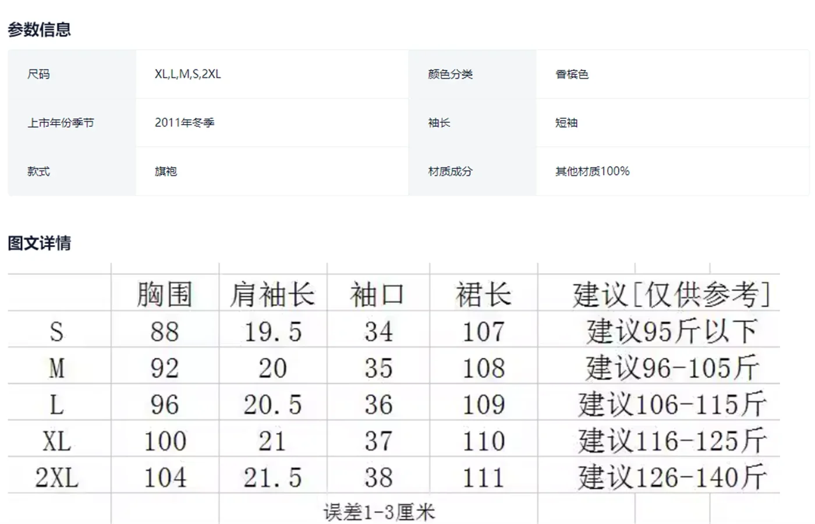Image resolution: width=815 pixels, height=524 pixels.
Task: Click sleeve length 21 in XL row
Action: click(x=272, y=441)
